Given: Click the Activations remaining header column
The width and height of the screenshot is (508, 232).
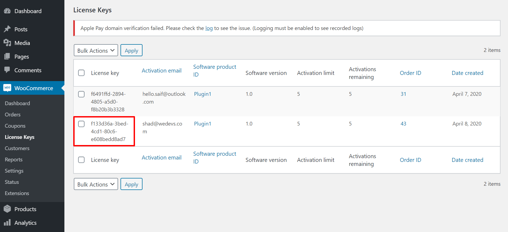Looking at the screenshot, I should pos(362,73).
